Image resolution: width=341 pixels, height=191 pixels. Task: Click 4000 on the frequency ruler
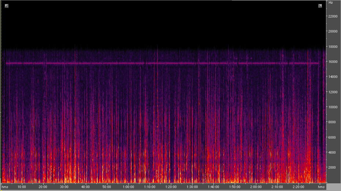coord(332,152)
